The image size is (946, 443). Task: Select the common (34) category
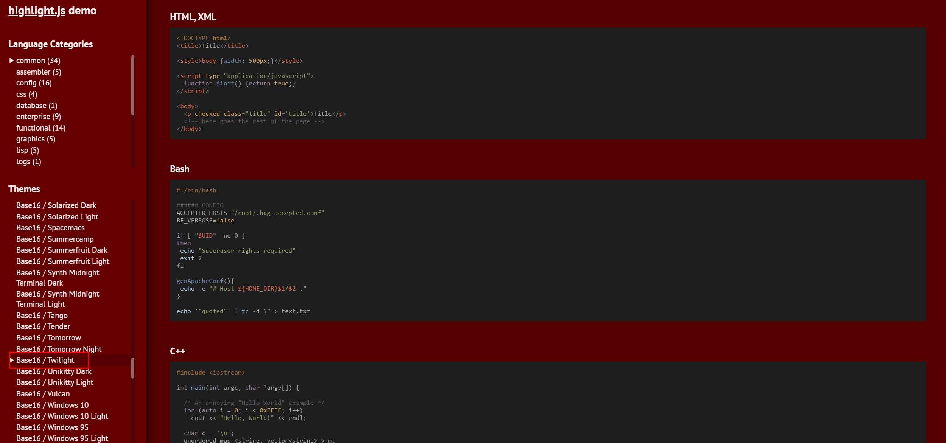pos(38,61)
